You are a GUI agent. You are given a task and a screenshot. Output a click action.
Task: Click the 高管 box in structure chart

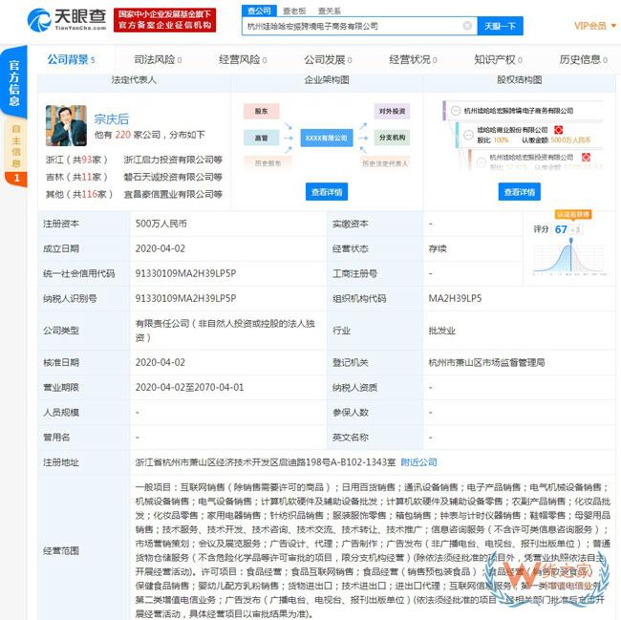click(262, 138)
